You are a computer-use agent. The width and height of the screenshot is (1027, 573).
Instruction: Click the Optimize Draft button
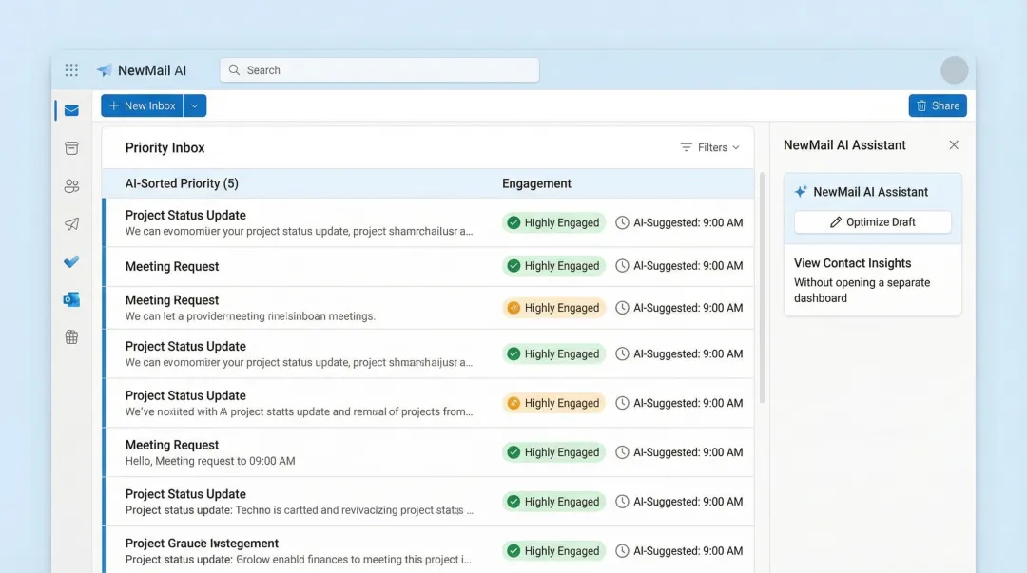(872, 221)
